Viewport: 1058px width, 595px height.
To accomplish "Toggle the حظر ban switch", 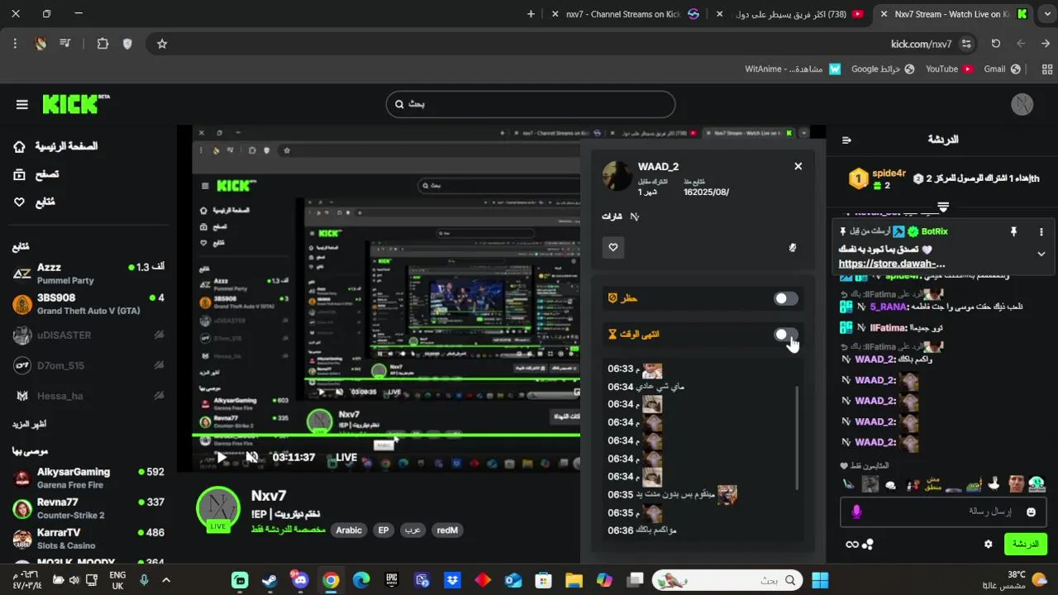I will coord(785,298).
